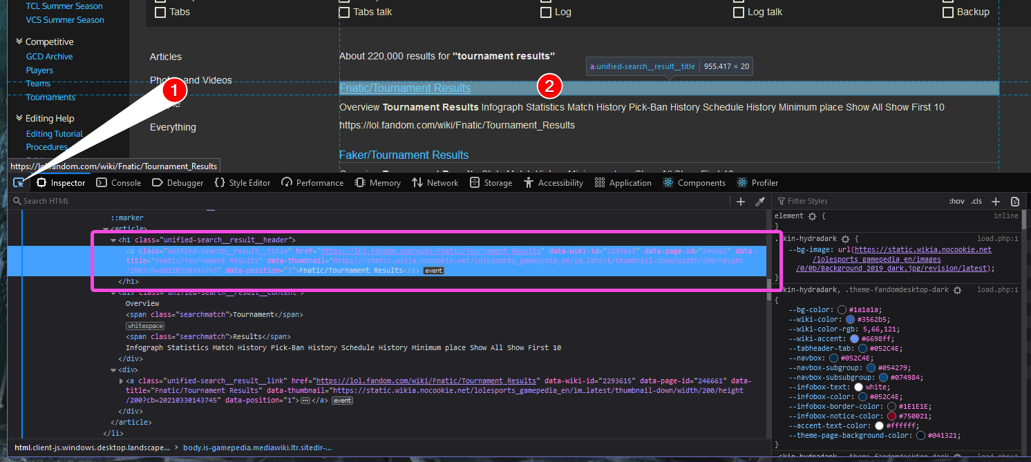Check the Tabs checkbox

160,12
